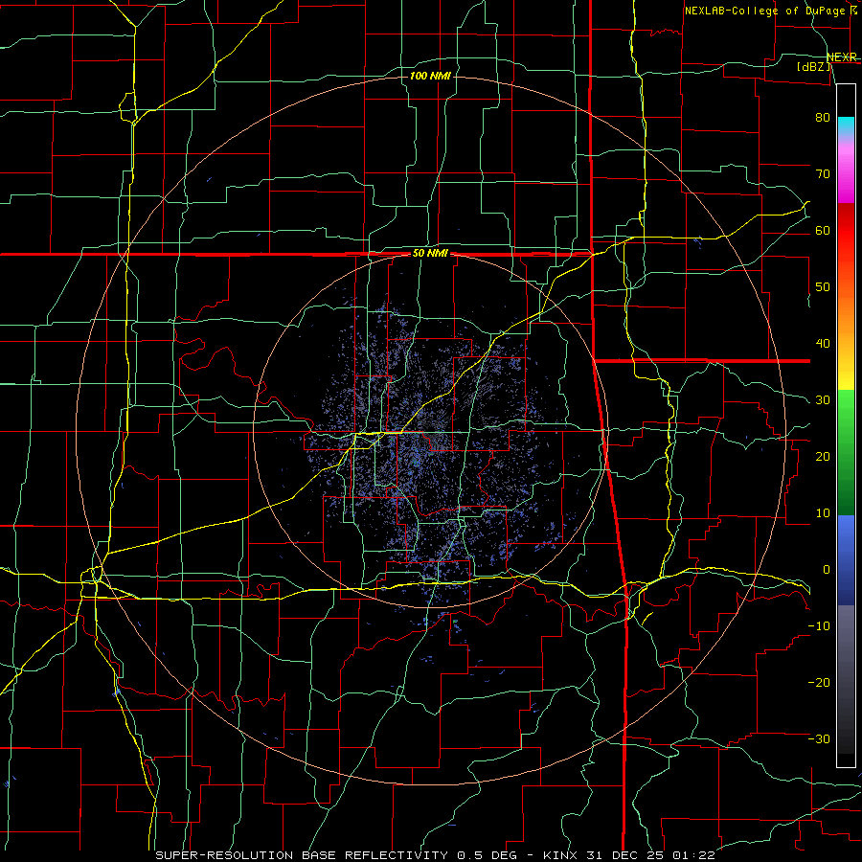Screen dimensions: 862x862
Task: Click the Super-Resolution Base Reflectivity caption
Action: [x=302, y=855]
